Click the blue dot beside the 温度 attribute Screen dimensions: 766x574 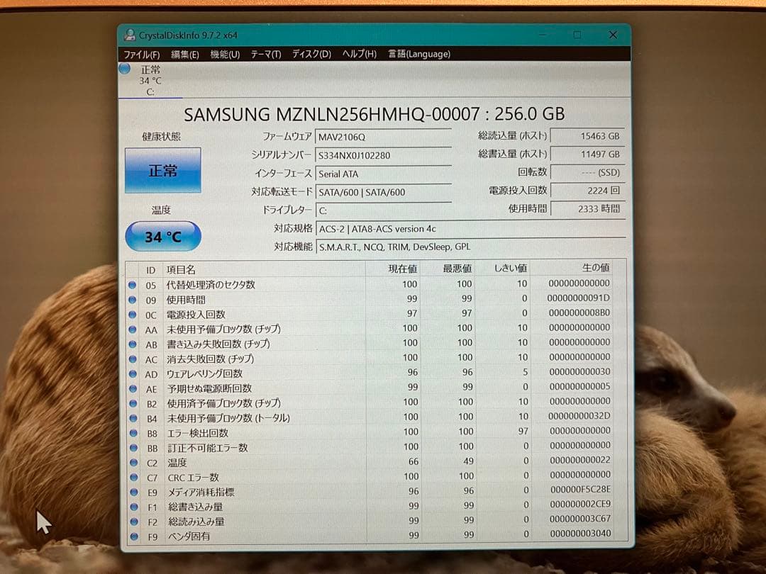coord(135,461)
